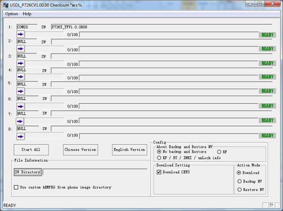Open the Option menu
Image resolution: width=283 pixels, height=211 pixels.
coord(12,14)
